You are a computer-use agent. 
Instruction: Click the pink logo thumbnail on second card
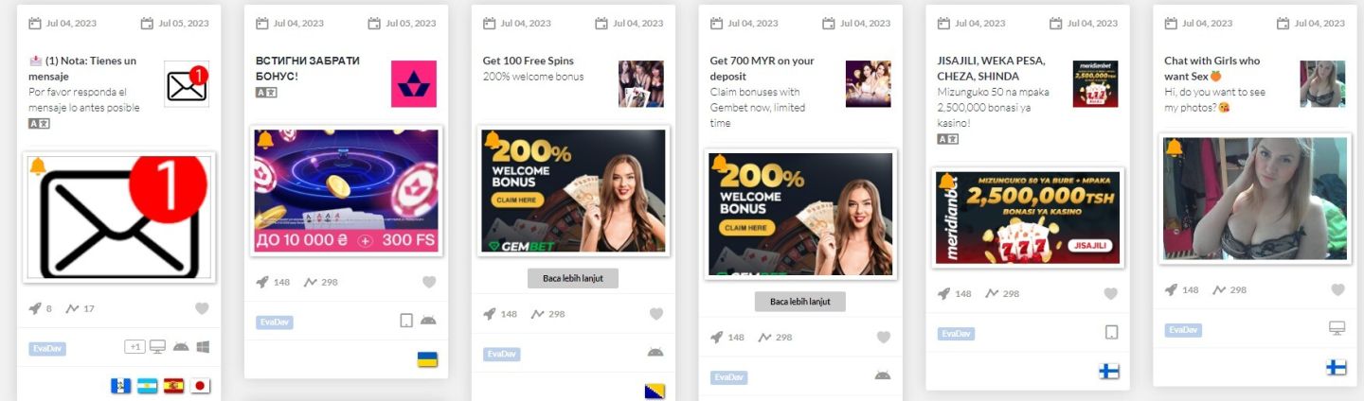(x=414, y=84)
